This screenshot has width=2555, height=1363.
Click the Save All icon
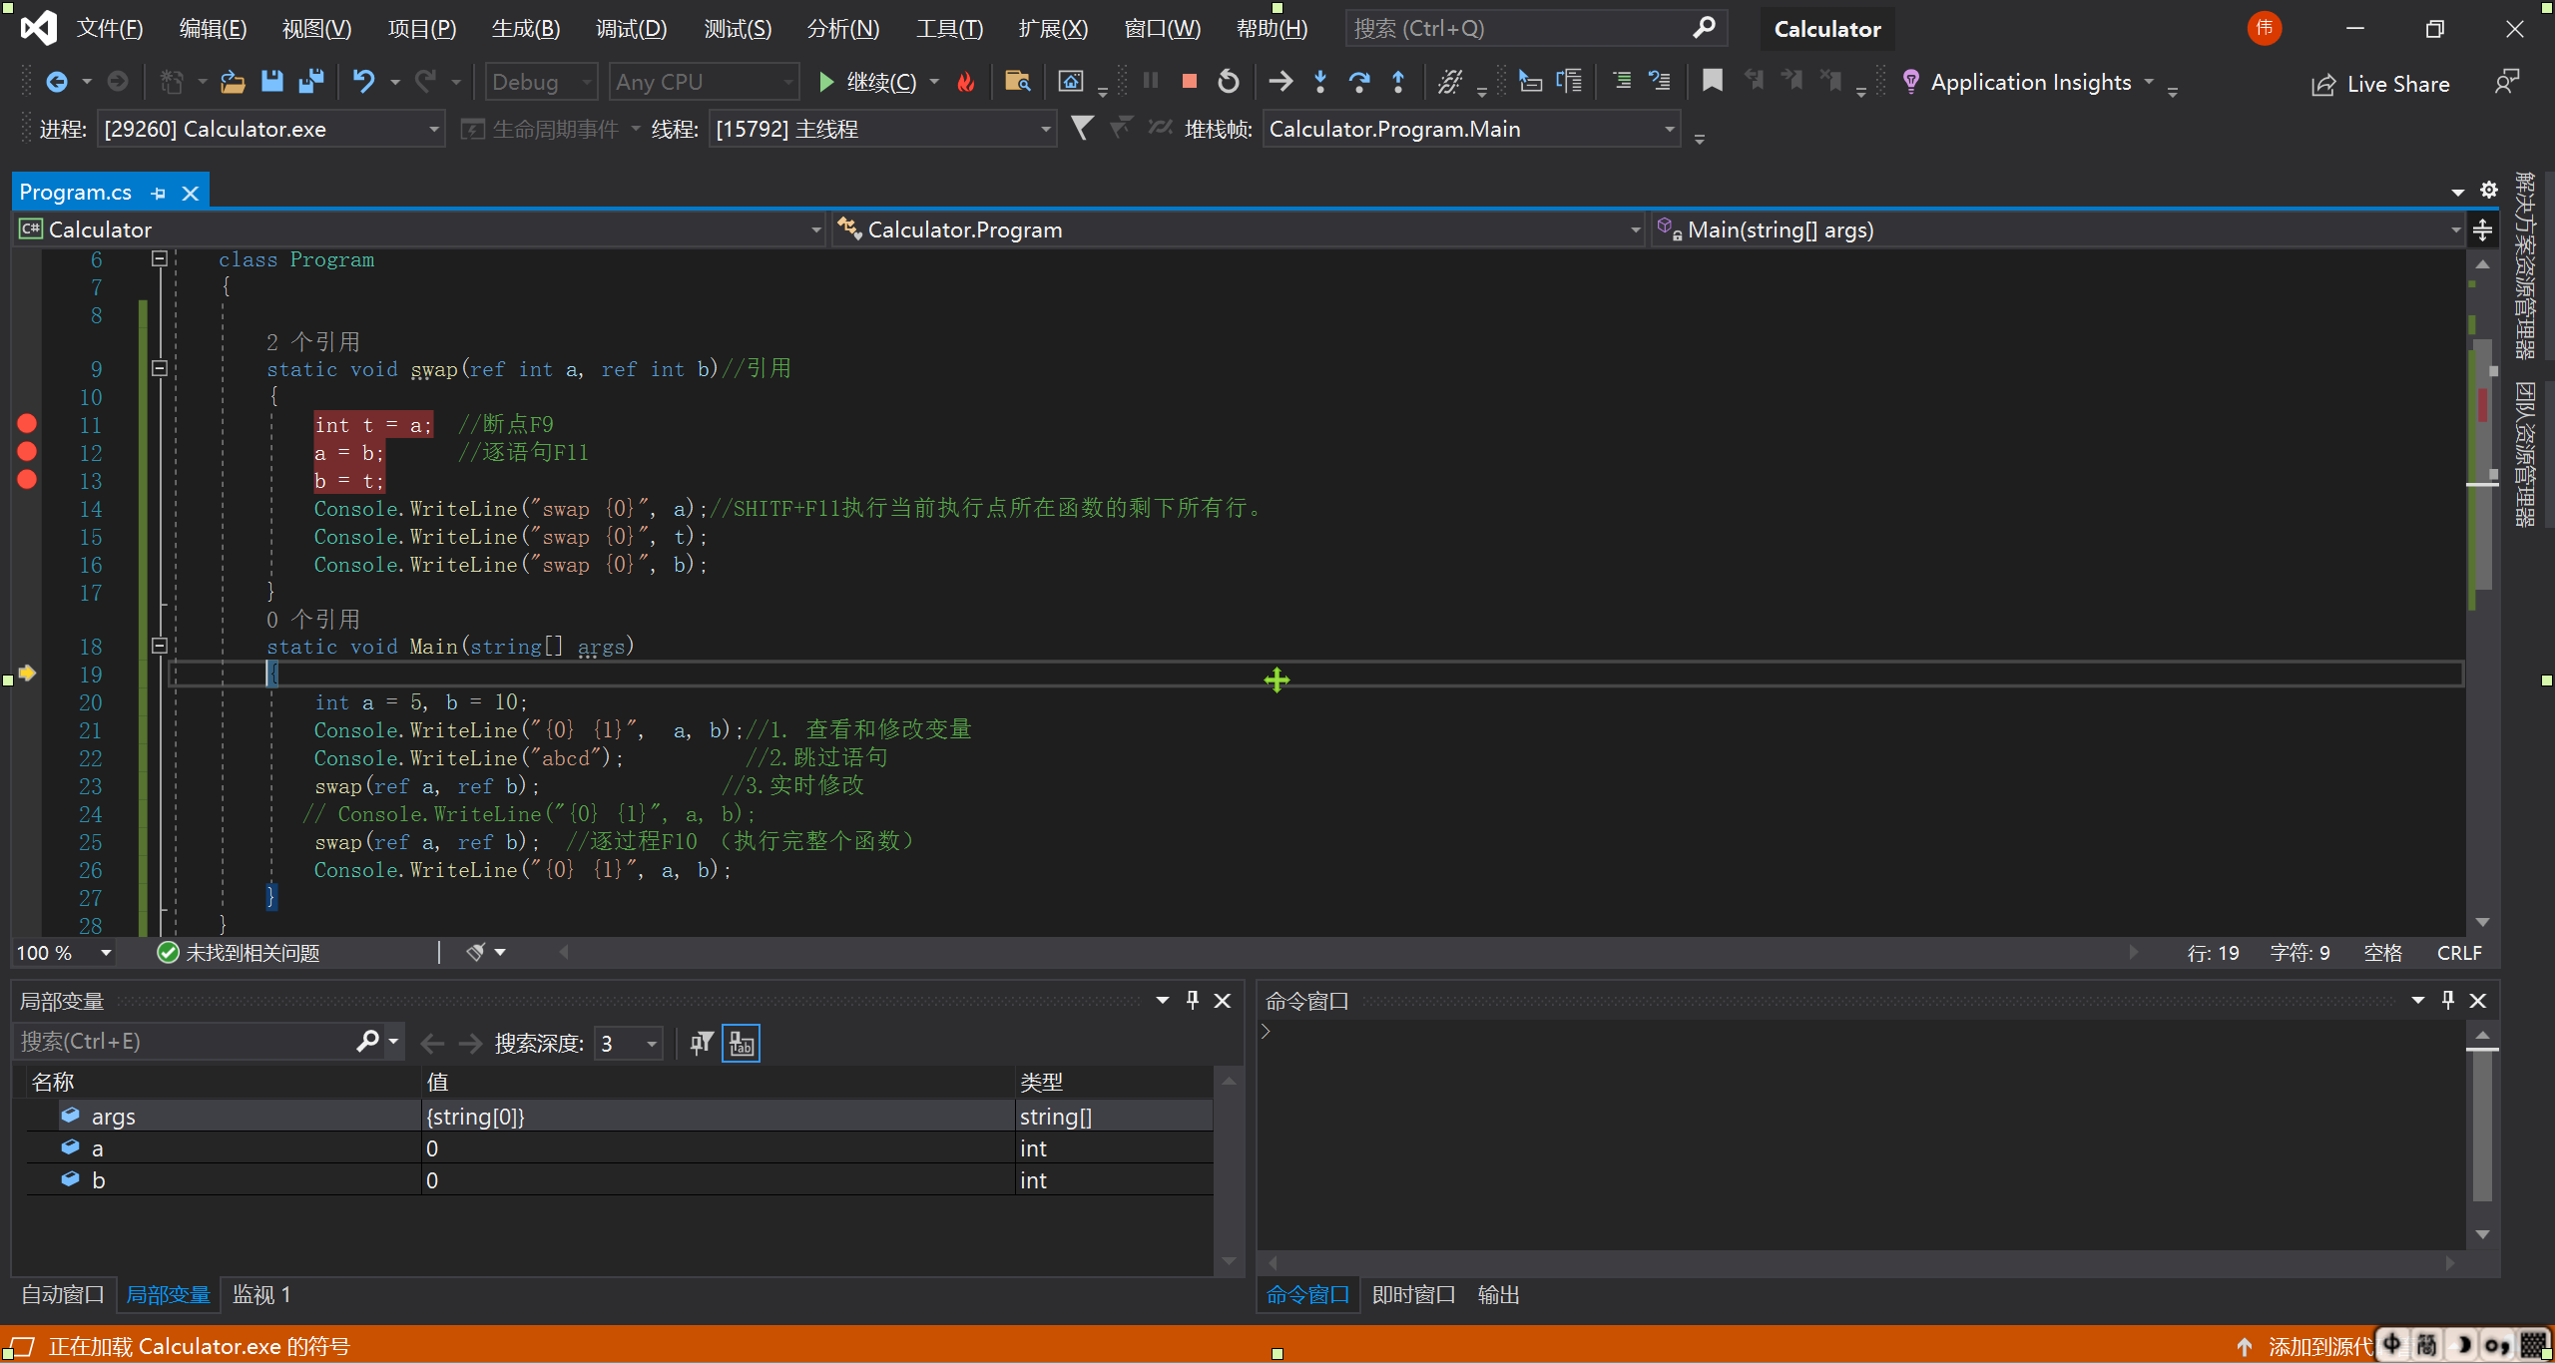(x=311, y=82)
